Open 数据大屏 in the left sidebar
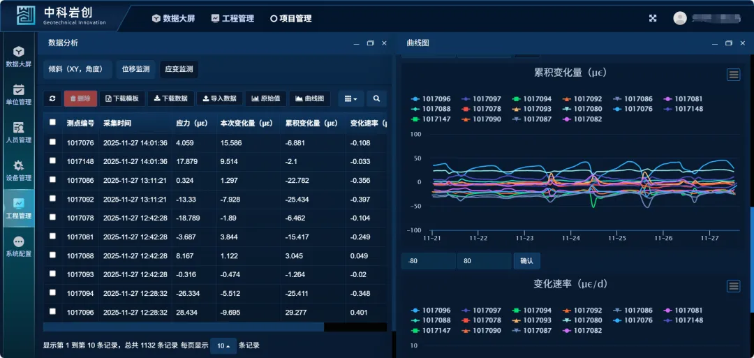 pos(19,57)
